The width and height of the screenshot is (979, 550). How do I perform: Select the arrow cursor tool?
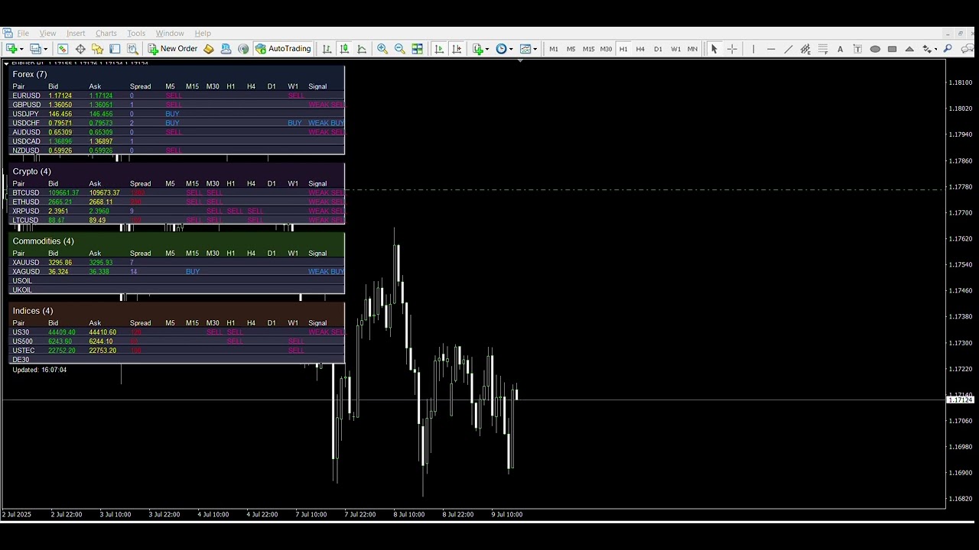pos(714,49)
